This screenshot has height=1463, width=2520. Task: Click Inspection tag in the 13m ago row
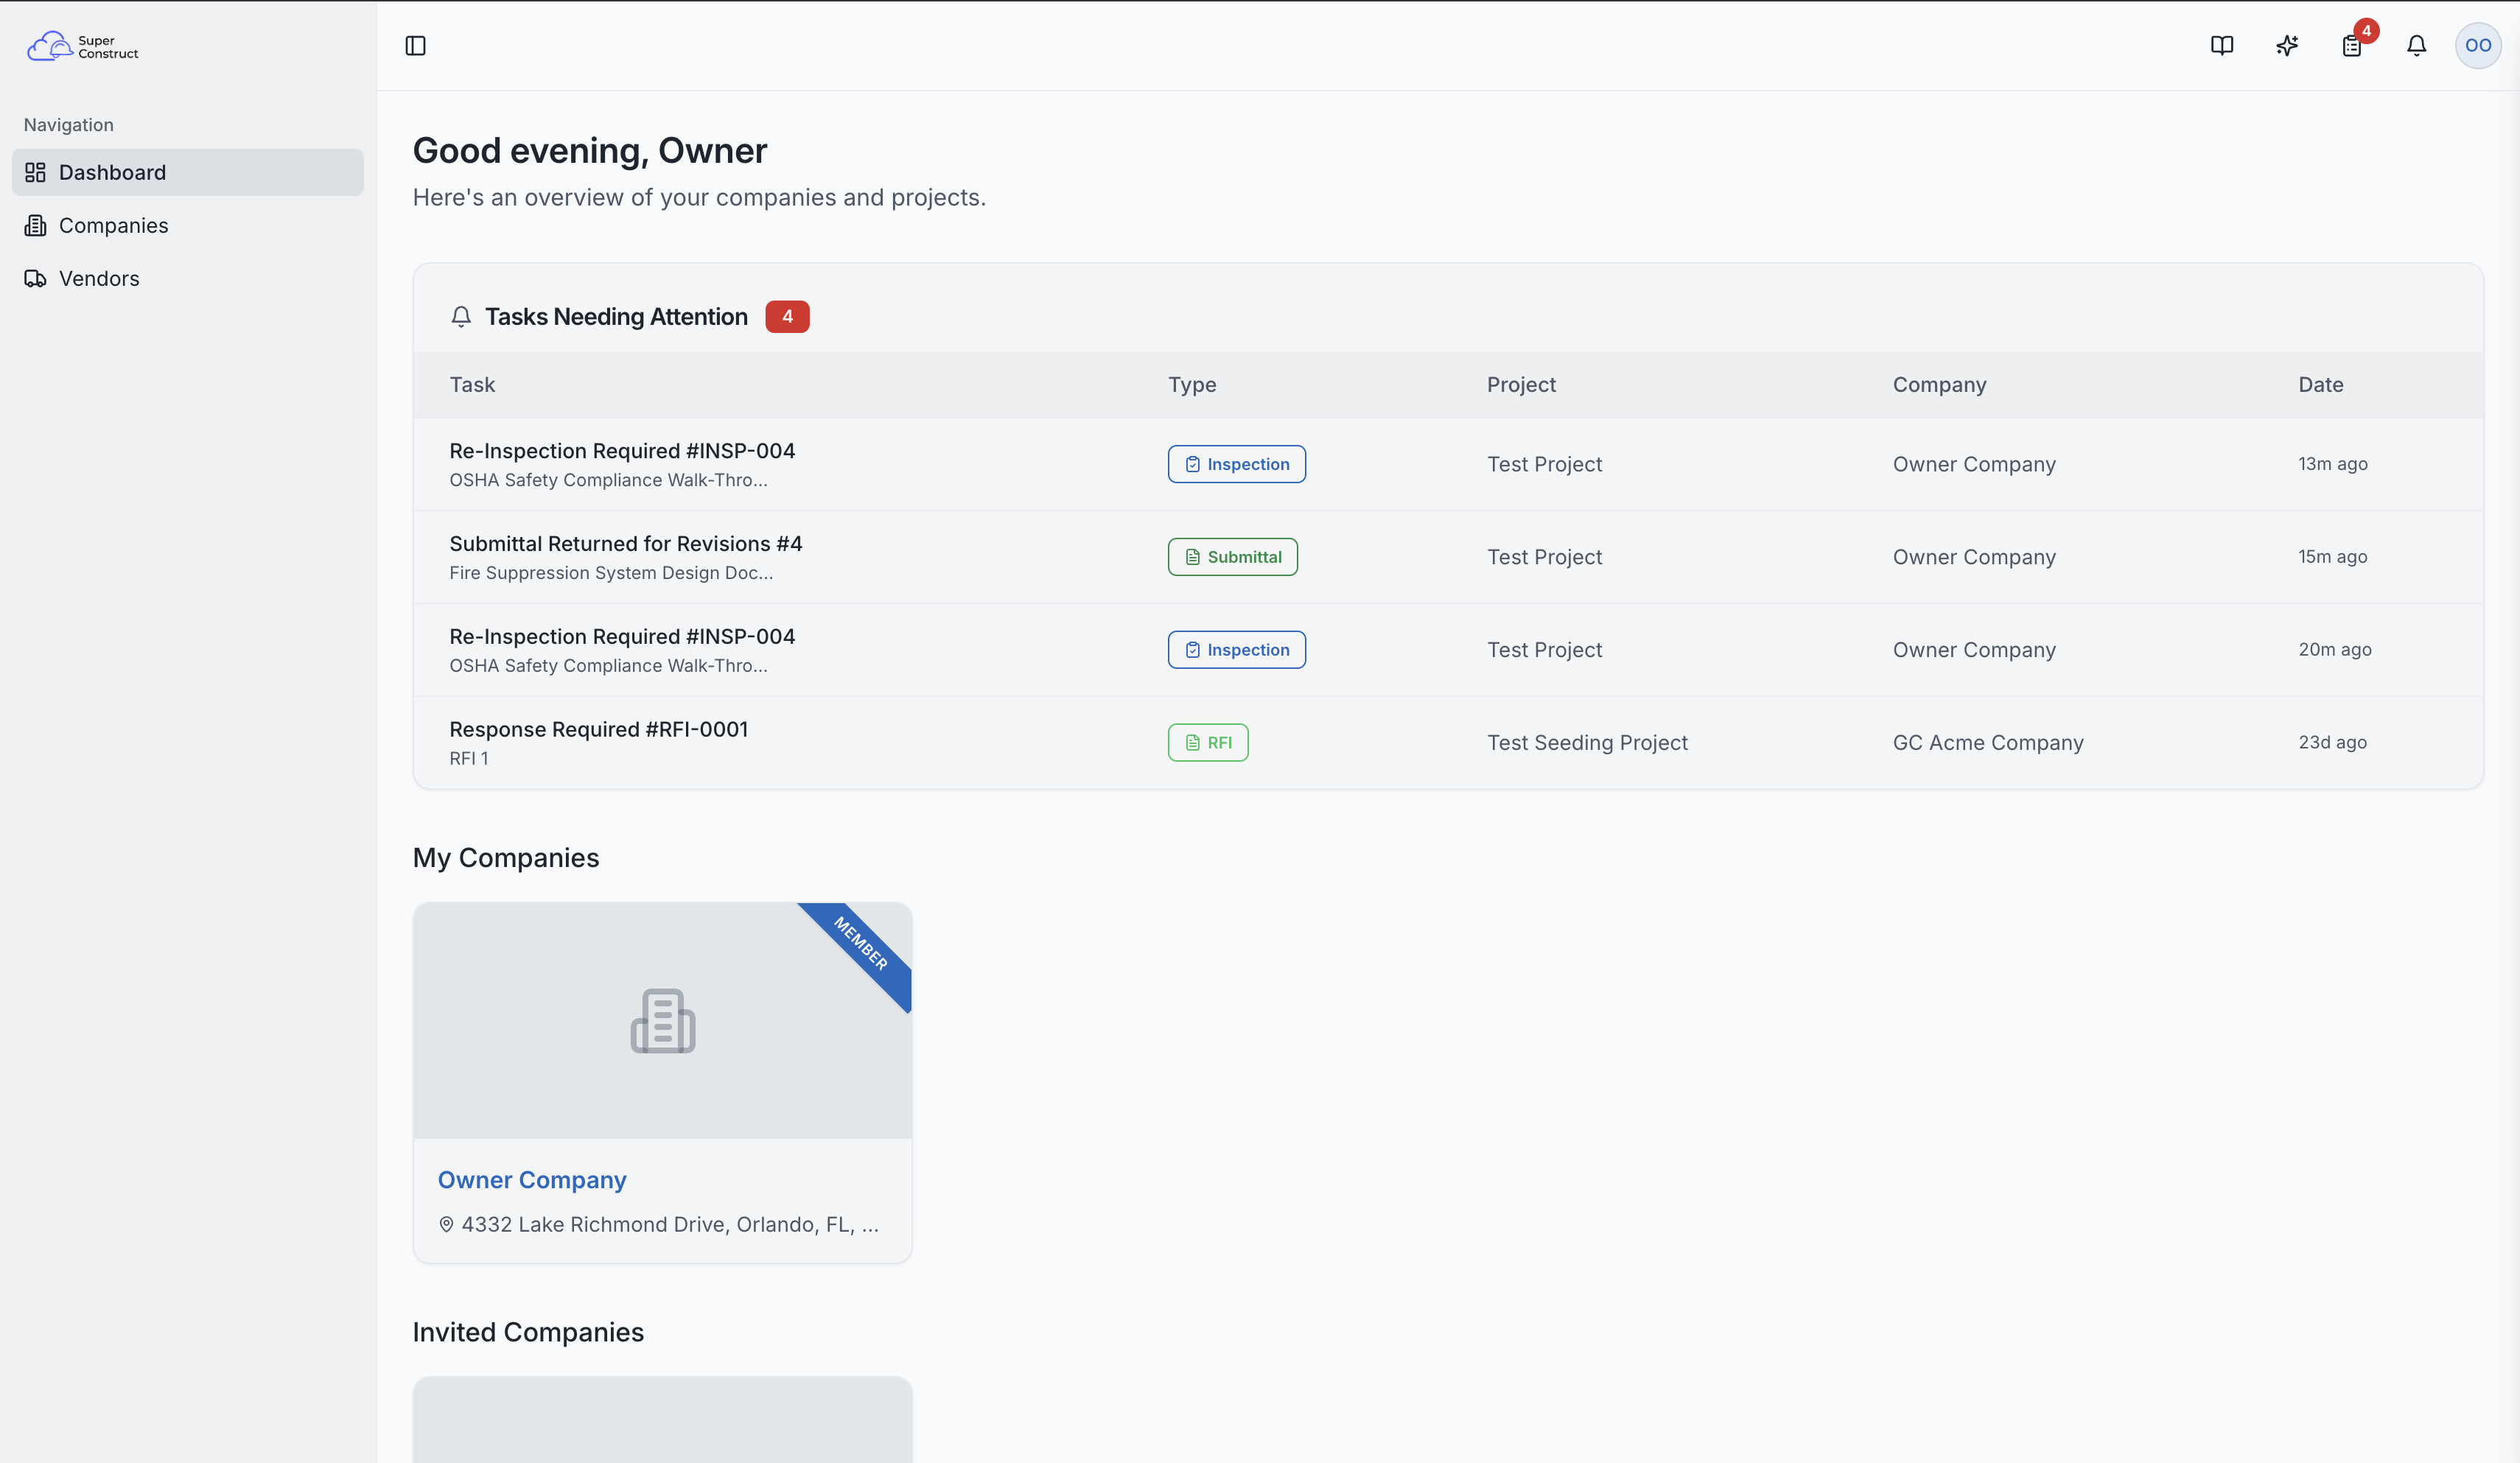coord(1237,464)
